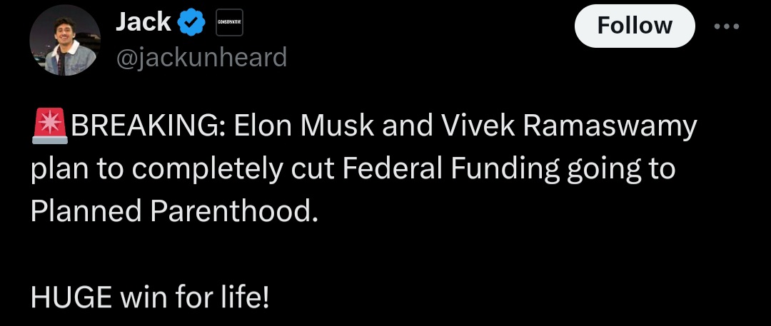Click the surname Ramaswamy in the tweet
The image size is (771, 326).
[x=609, y=128]
